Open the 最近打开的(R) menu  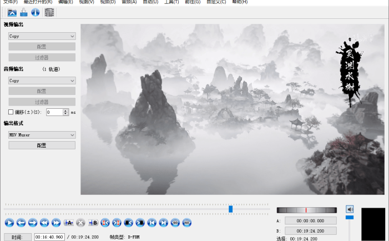pos(38,2)
